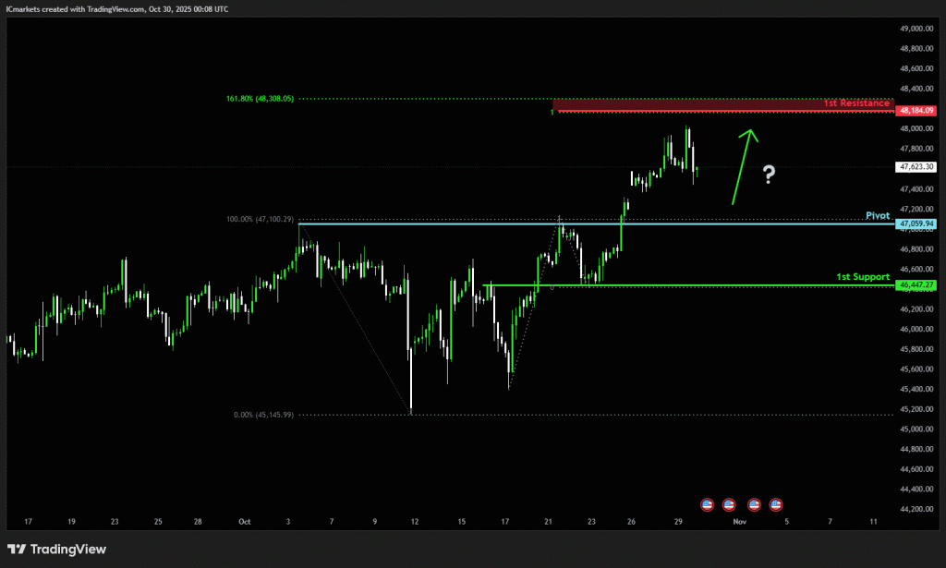The image size is (946, 568).
Task: Click the Oct date on time axis
Action: point(244,522)
